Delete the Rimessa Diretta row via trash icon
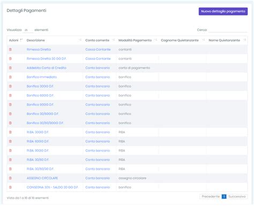 pyautogui.click(x=10, y=49)
